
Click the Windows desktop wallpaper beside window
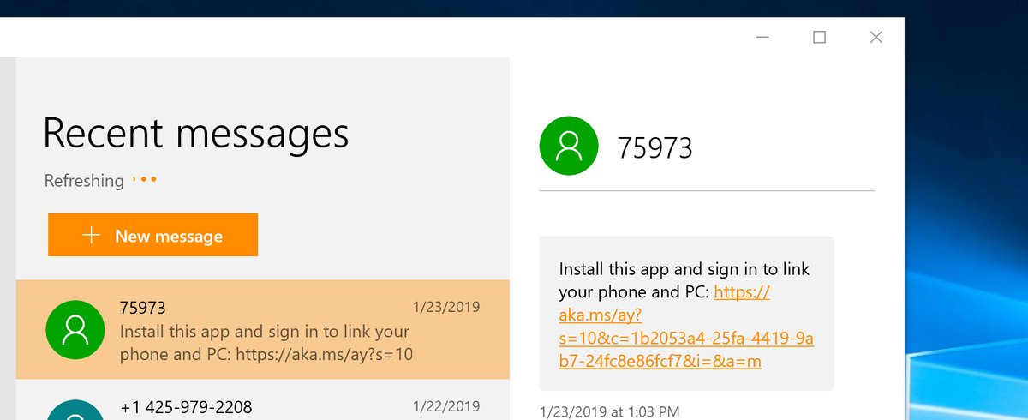pyautogui.click(x=966, y=214)
